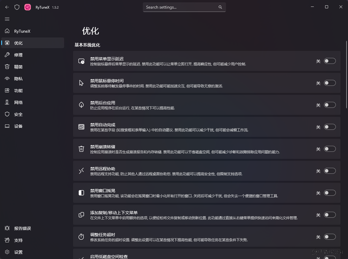Click inside the Search settings field
Image resolution: width=348 pixels, height=259 pixels.
[x=181, y=7]
